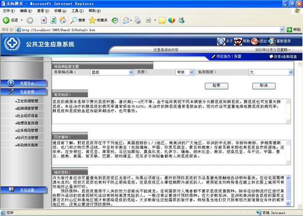Image resolution: width=303 pixels, height=216 pixels.
Task: Expand the 类型 dropdown showing 甲类
Action: [x=191, y=73]
